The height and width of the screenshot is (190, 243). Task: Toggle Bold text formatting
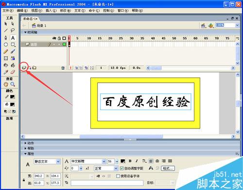130,161
